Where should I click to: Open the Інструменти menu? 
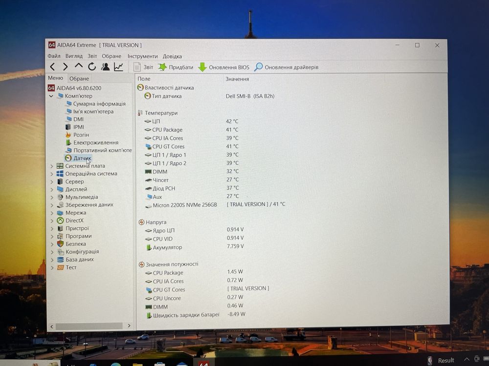[x=142, y=56]
